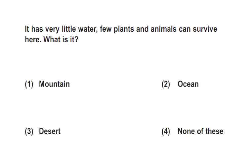This screenshot has height=165, width=248.
Task: Select the 'None of these' option
Action: 200,131
